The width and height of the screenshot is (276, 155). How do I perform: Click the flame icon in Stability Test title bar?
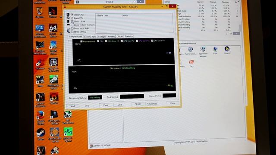65,7
